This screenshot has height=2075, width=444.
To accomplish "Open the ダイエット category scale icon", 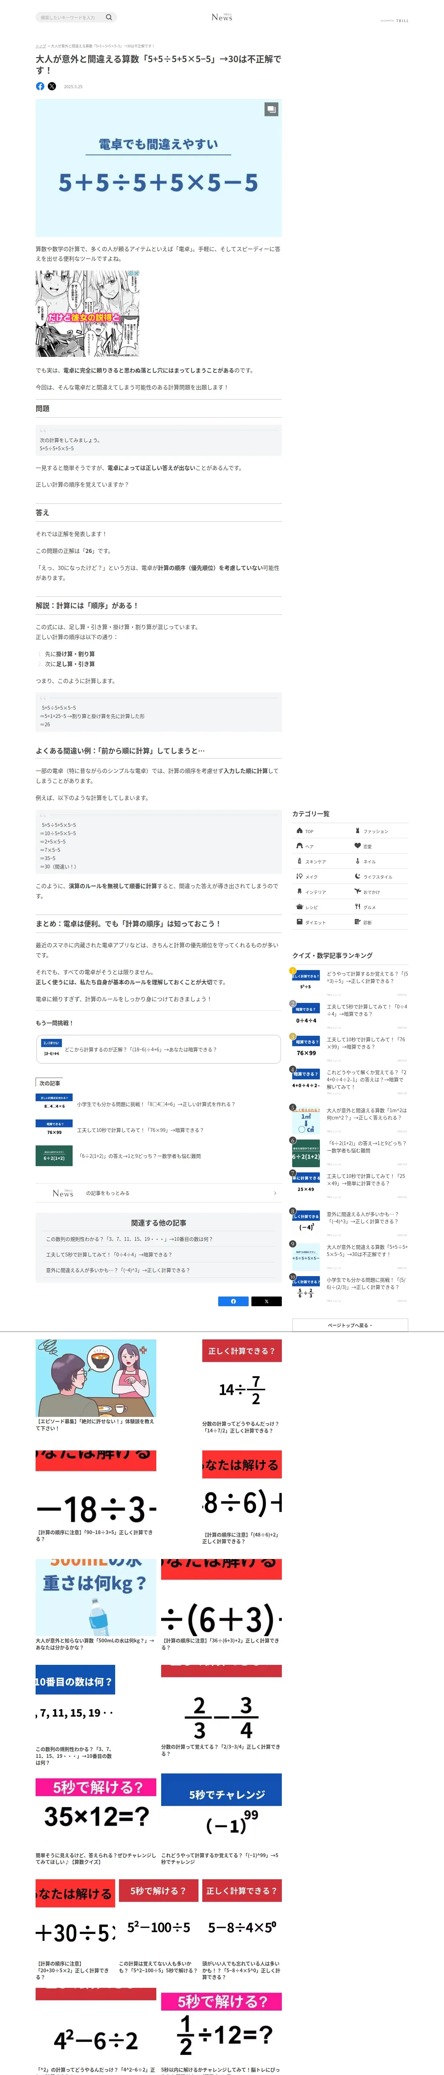I will tap(300, 922).
